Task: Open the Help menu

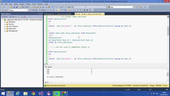Action: click(x=46, y=4)
